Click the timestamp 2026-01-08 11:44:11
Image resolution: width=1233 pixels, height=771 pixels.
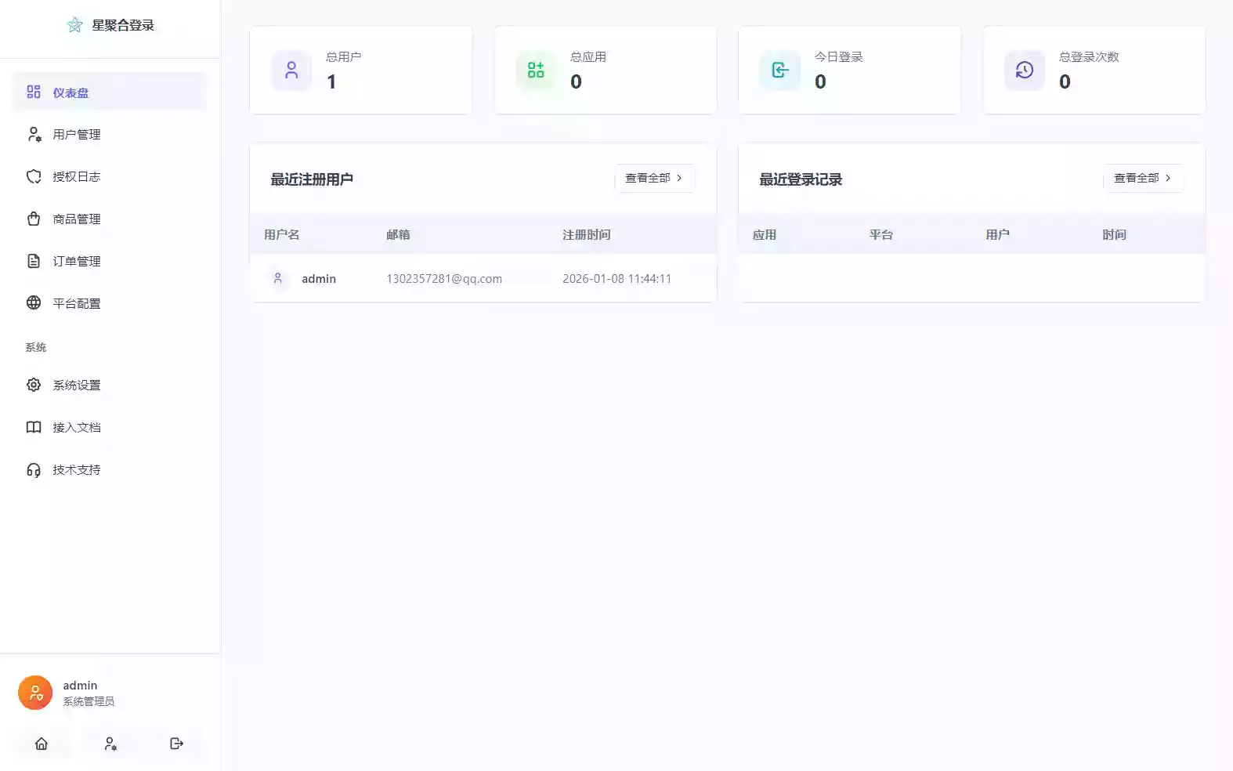pos(616,279)
